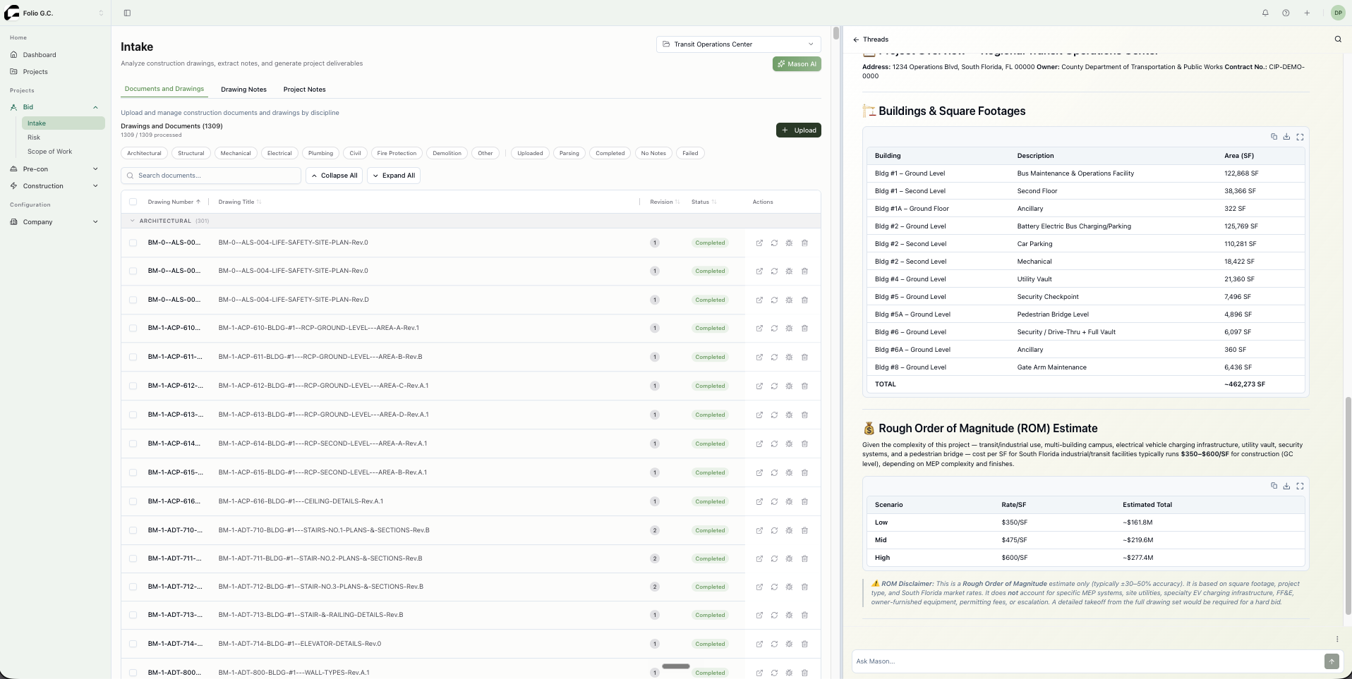The image size is (1352, 679).
Task: Open notifications bell icon
Action: point(1265,13)
